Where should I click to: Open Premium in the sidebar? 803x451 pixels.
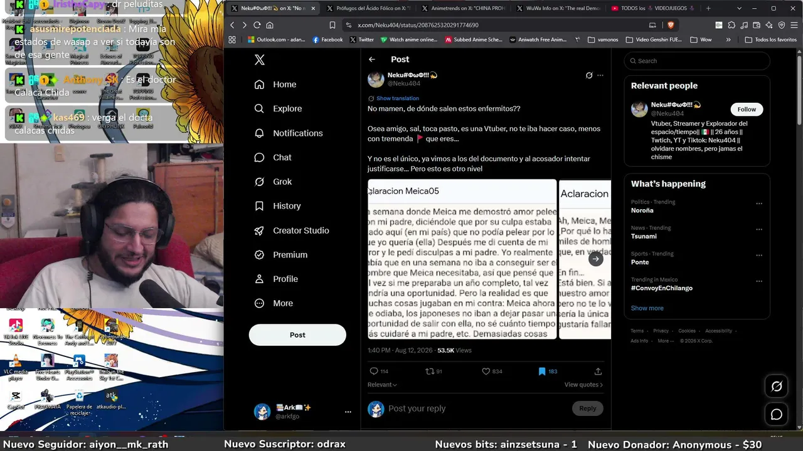(x=281, y=255)
